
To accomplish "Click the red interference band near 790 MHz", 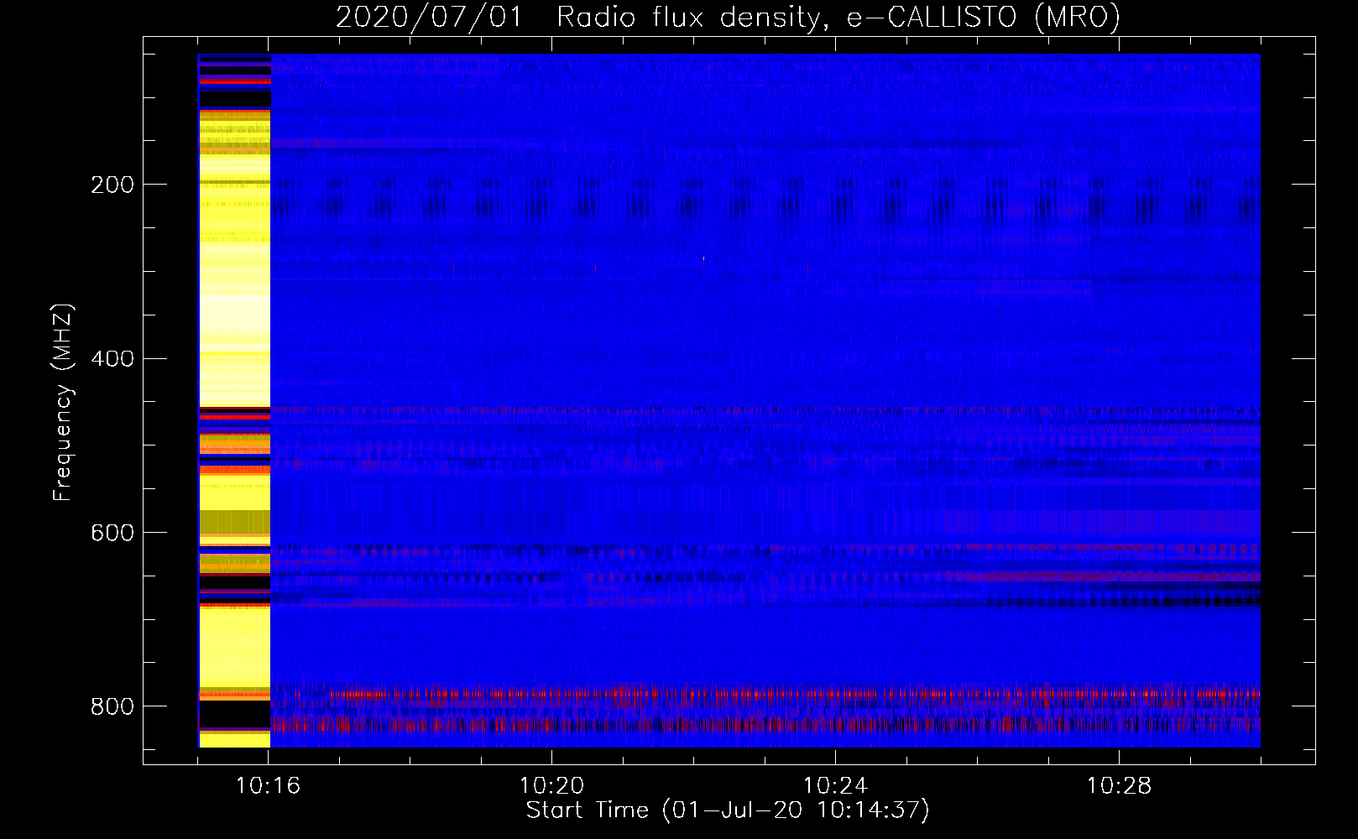I will [x=765, y=694].
